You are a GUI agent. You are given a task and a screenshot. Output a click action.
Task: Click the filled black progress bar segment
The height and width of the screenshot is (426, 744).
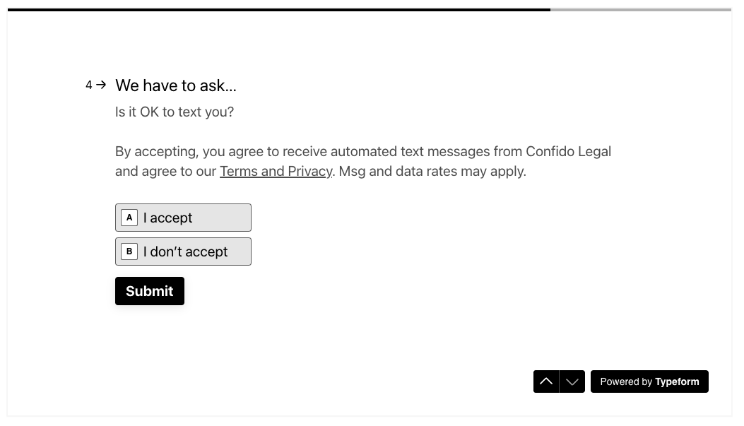tap(278, 10)
